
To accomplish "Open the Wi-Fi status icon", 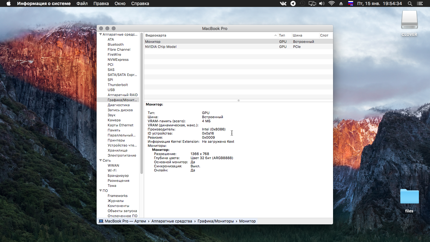I will (331, 3).
